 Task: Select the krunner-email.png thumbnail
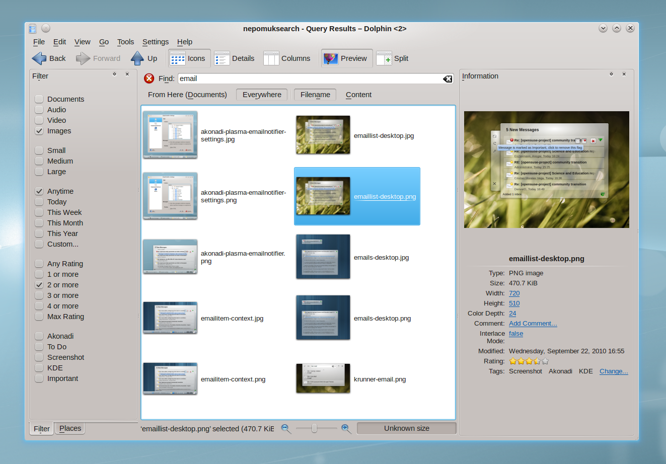coord(323,378)
